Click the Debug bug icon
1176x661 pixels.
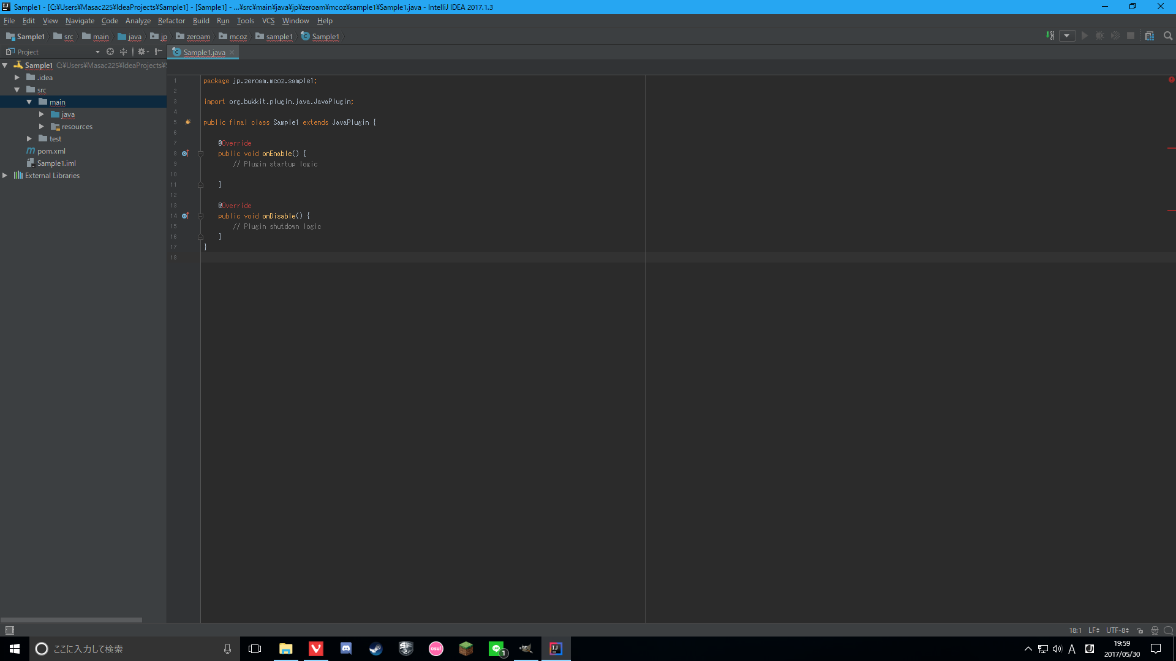(x=1100, y=36)
